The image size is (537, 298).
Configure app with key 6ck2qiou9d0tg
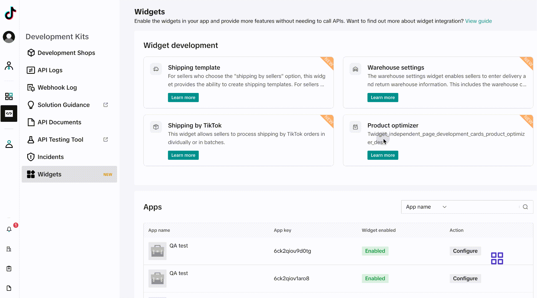click(x=465, y=251)
